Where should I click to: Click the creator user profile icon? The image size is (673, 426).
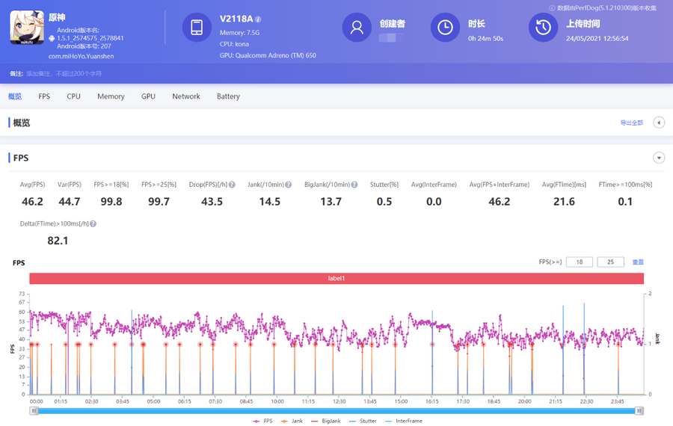tap(357, 28)
